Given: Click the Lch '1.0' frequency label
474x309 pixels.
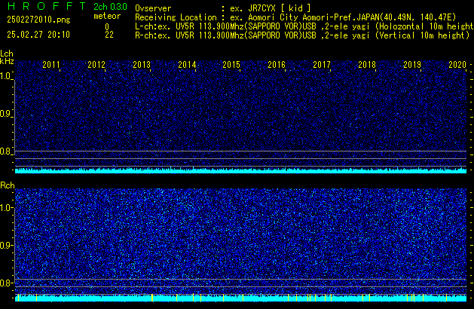Looking at the screenshot, I should point(6,76).
